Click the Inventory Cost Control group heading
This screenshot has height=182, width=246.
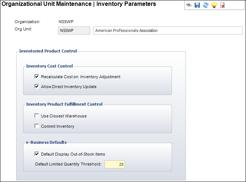[x=49, y=66]
